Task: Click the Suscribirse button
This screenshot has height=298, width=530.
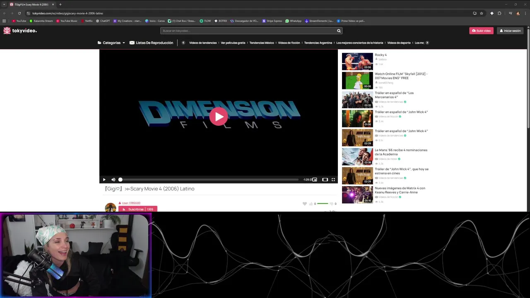Action: (138, 209)
